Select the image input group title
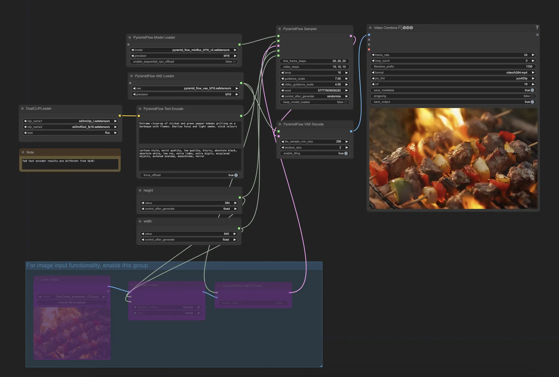Screen dimensions: 559x377 [87, 265]
